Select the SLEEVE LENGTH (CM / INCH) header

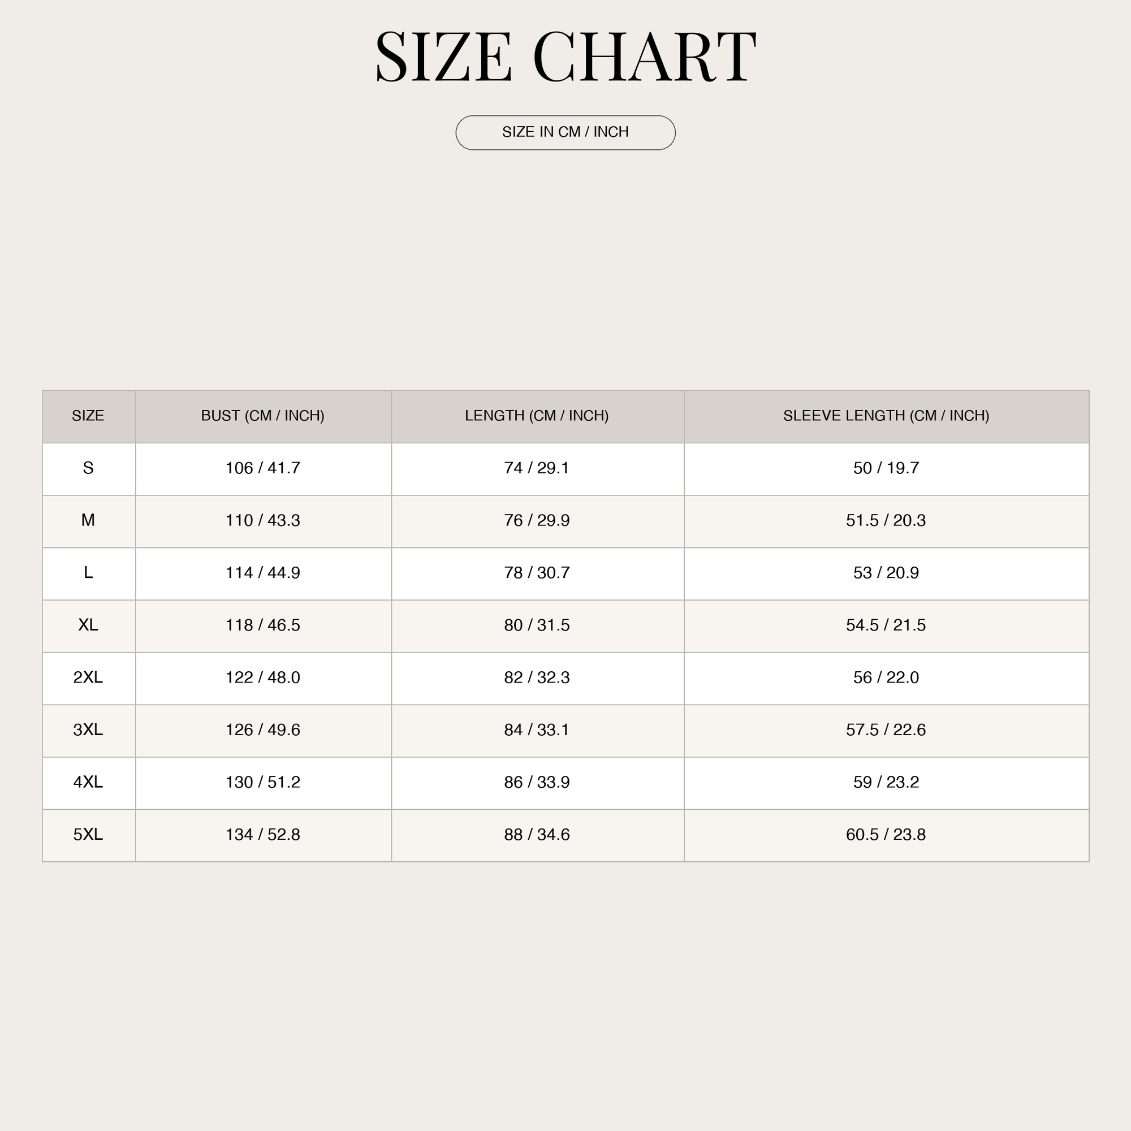[x=886, y=416]
